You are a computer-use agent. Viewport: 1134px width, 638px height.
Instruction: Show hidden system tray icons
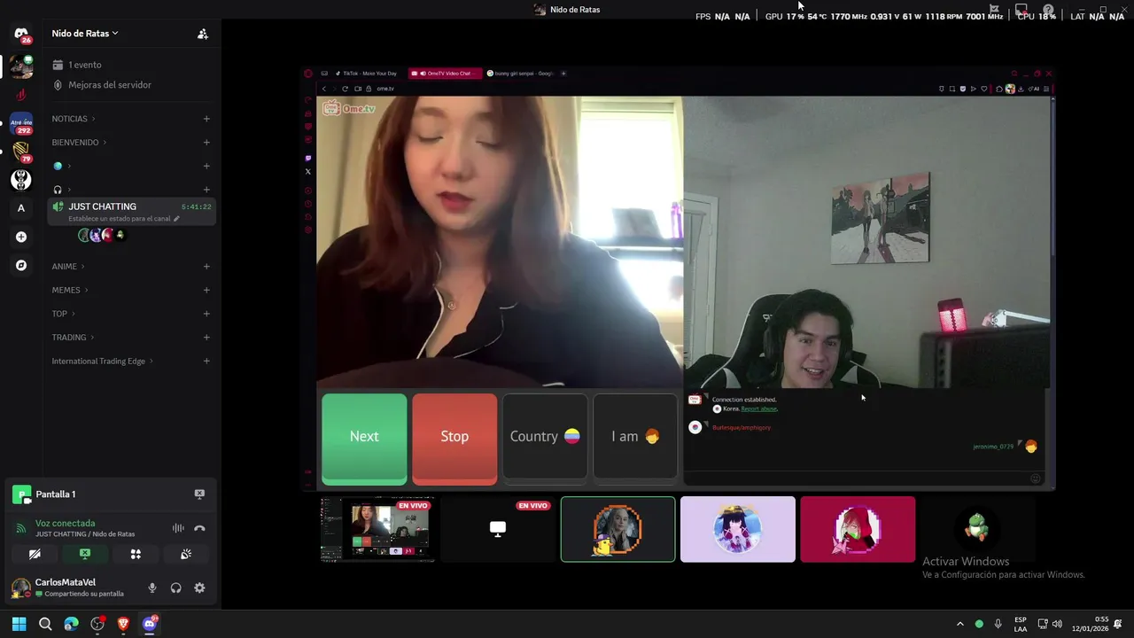[x=959, y=624]
